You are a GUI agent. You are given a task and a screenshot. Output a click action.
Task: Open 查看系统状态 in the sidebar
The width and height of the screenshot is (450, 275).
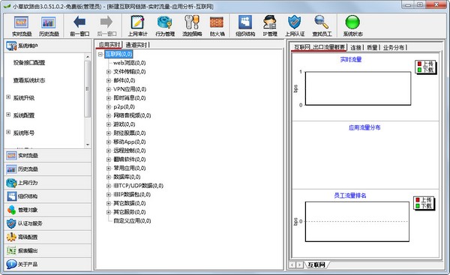[x=29, y=80]
